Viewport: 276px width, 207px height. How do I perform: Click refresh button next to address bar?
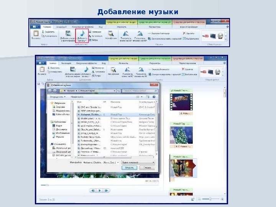click(118, 91)
